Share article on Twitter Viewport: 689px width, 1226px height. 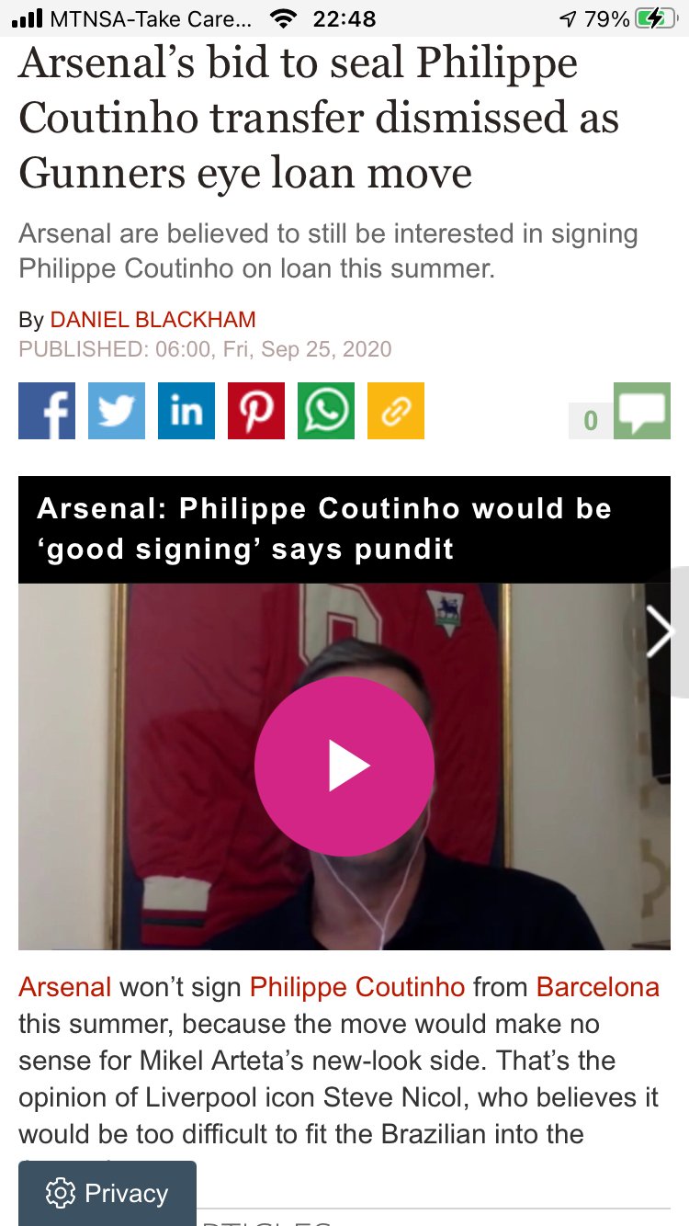pyautogui.click(x=117, y=411)
